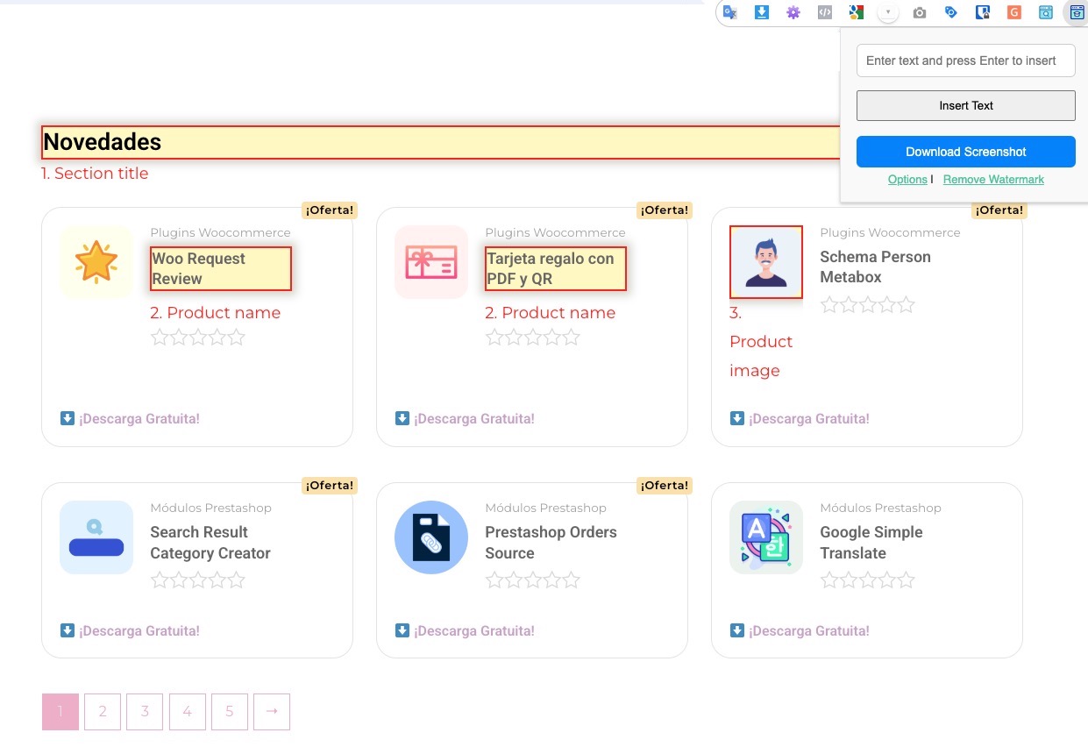The height and width of the screenshot is (754, 1088).
Task: Click Plugins Woocommerce category above Woo Request Review
Action: (x=220, y=232)
